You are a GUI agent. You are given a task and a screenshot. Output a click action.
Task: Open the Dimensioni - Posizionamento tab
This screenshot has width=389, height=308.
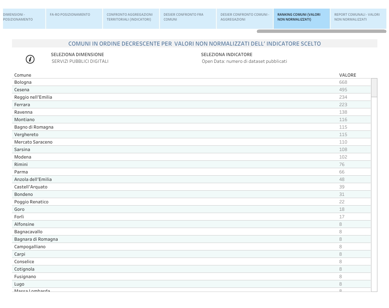[24, 19]
